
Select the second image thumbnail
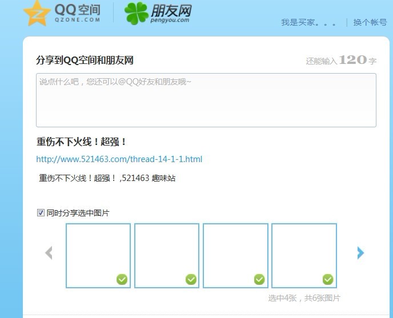point(167,256)
